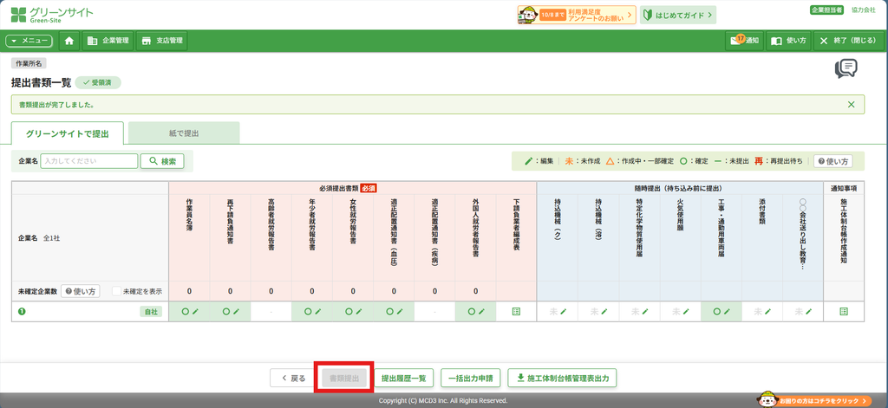Image resolution: width=888 pixels, height=408 pixels.
Task: Click the 受領済 status badge
Action: coord(97,82)
